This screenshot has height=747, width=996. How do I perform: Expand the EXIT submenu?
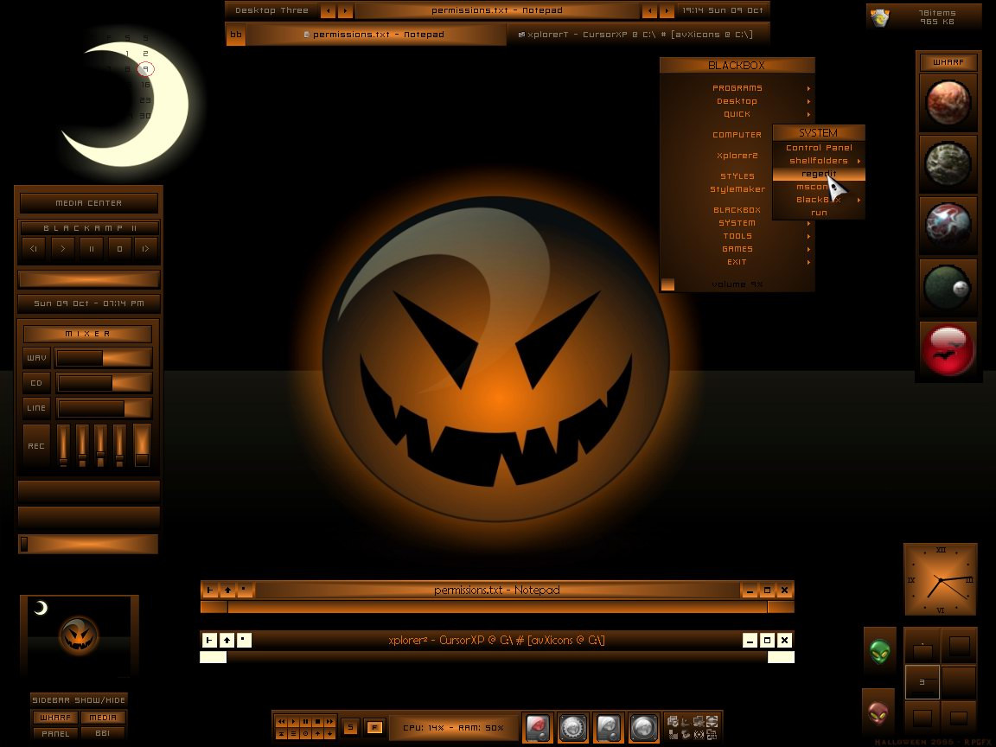click(x=737, y=262)
